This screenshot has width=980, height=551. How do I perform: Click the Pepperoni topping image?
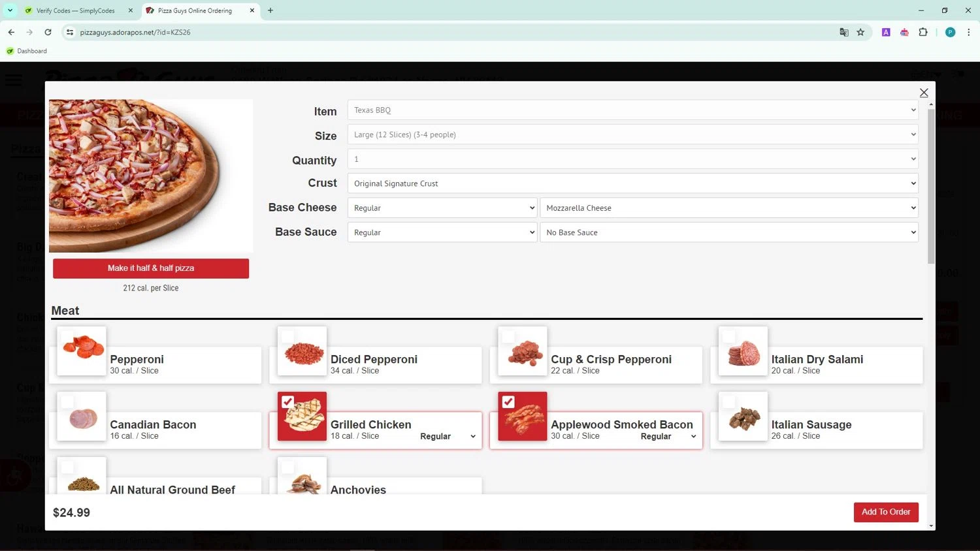[x=82, y=351]
